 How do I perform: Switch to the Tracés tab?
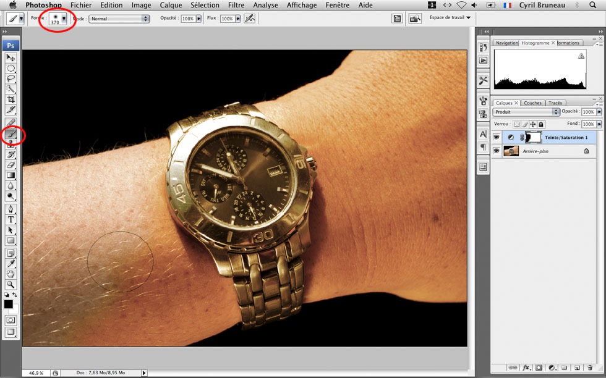pos(555,103)
